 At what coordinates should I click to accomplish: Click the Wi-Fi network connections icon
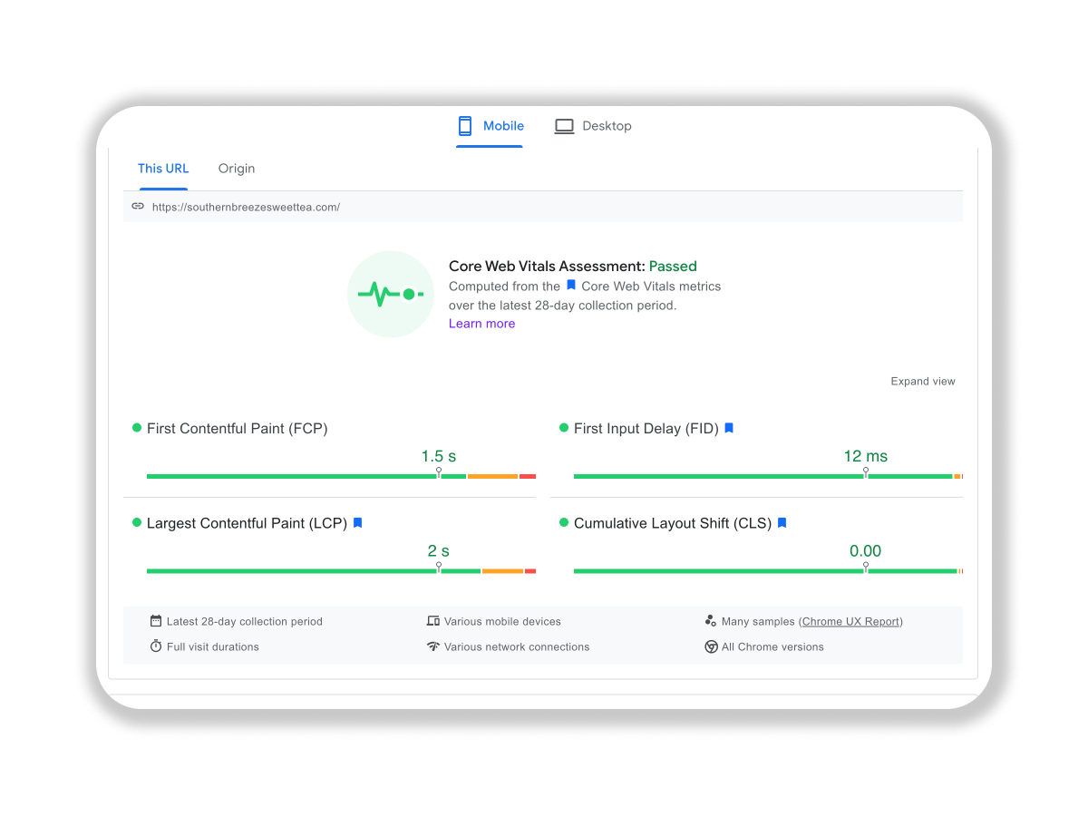click(x=433, y=646)
